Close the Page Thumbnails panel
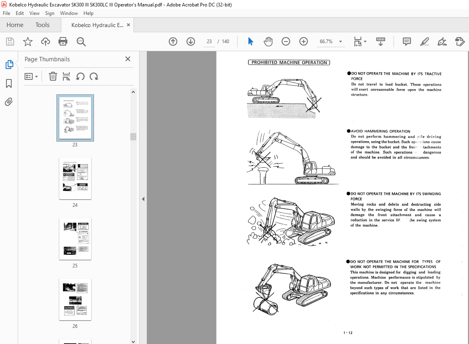The width and height of the screenshot is (469, 344). pyautogui.click(x=128, y=59)
